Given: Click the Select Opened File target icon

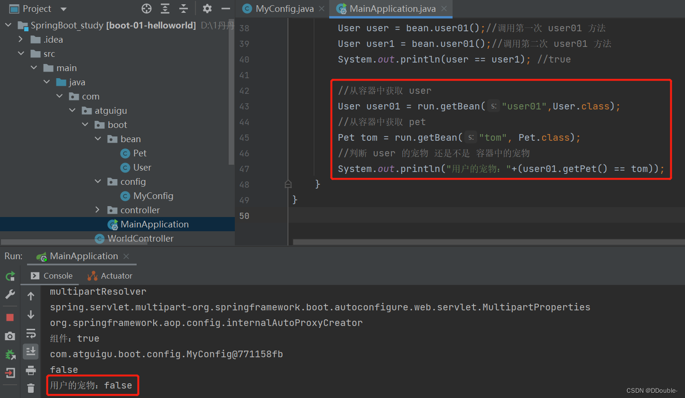Looking at the screenshot, I should 147,9.
